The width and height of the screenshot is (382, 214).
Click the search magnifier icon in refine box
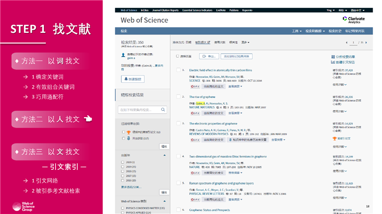pyautogui.click(x=163, y=110)
